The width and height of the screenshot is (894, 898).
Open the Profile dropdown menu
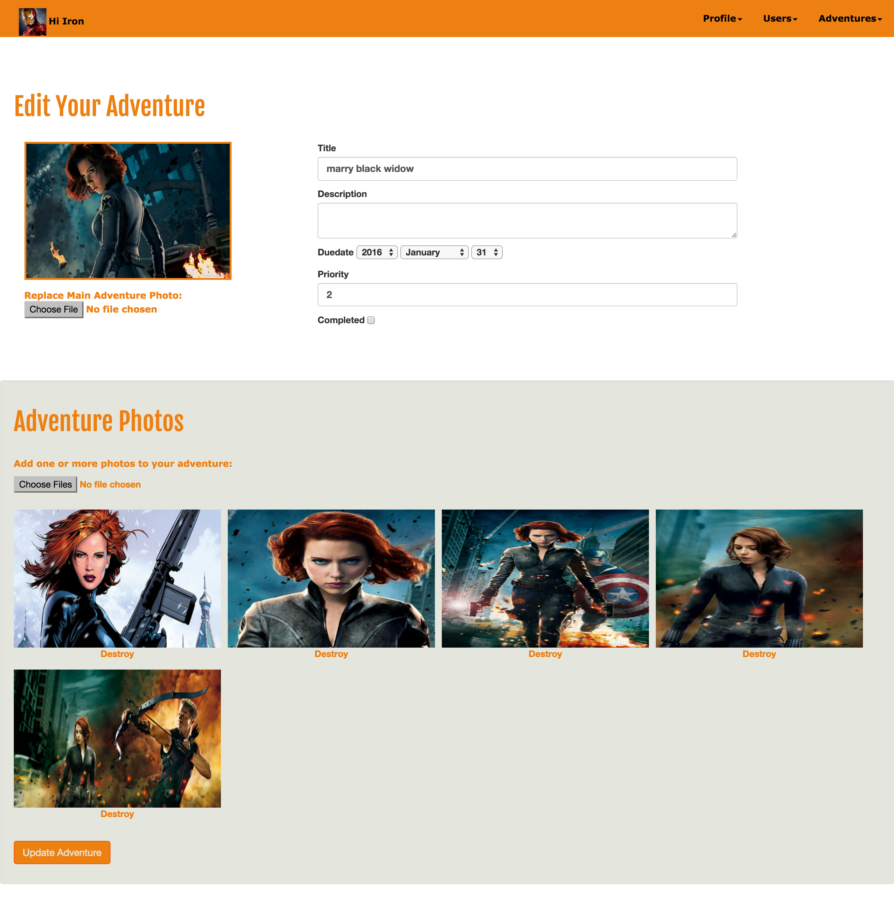722,19
